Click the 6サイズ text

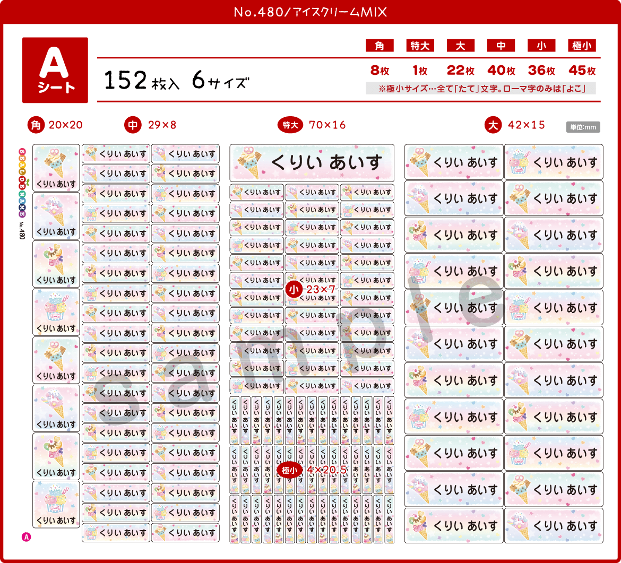click(x=221, y=80)
